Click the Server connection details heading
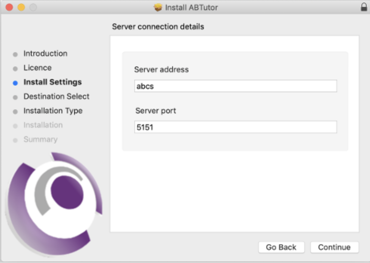 (x=158, y=27)
